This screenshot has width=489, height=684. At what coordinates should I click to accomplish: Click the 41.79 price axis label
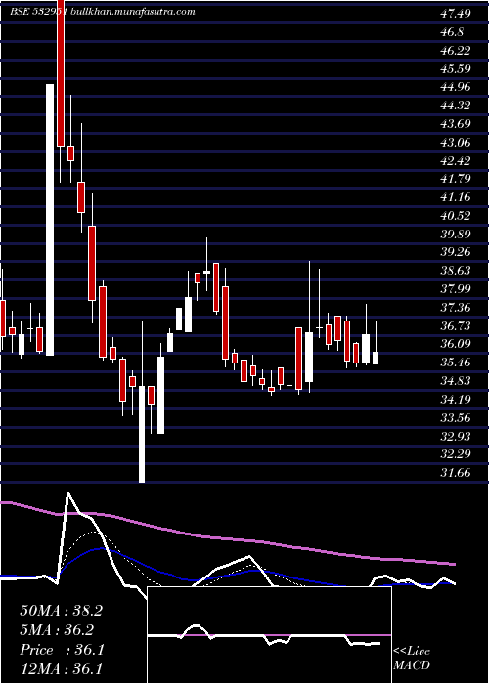[456, 179]
